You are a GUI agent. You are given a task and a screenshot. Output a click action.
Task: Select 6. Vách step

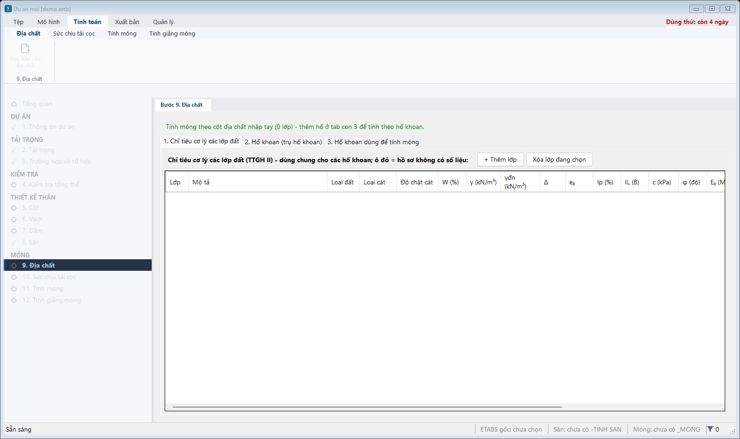tap(78, 219)
